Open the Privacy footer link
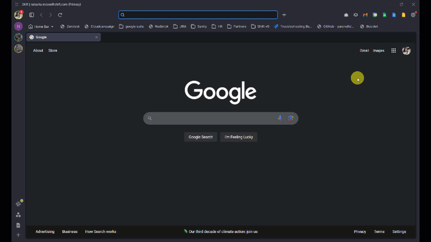The image size is (431, 242). coord(360,232)
